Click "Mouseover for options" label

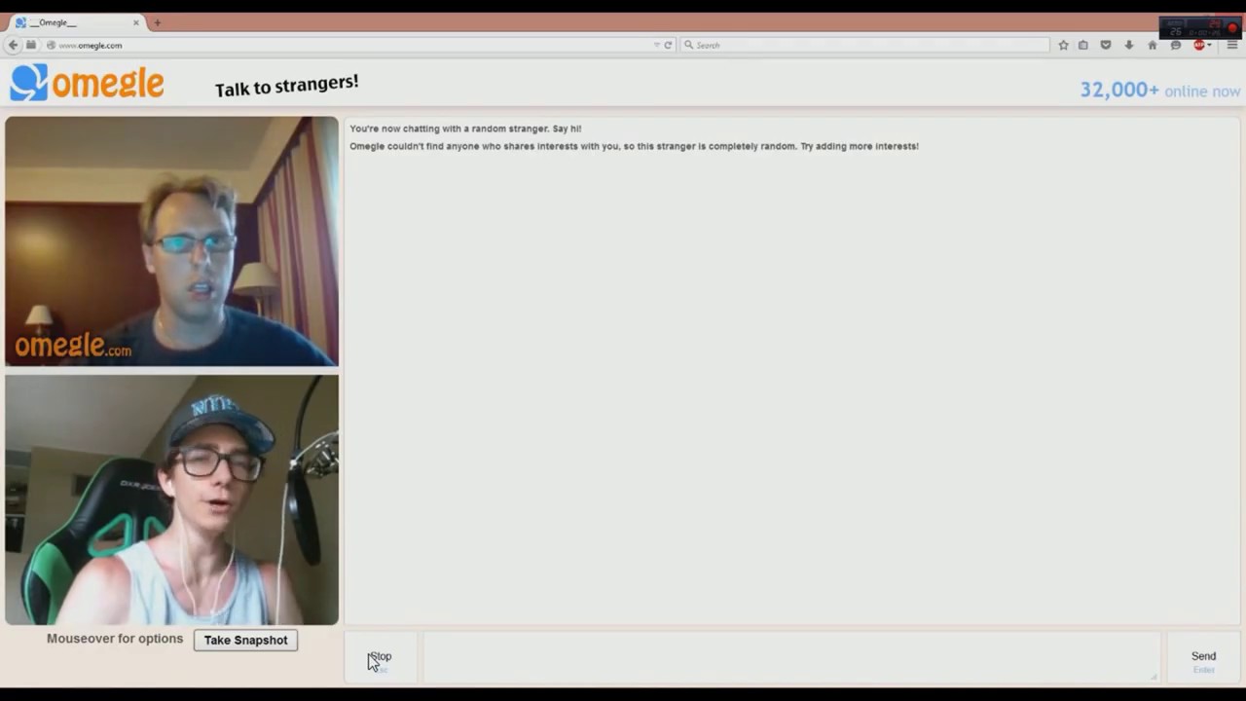coord(115,639)
